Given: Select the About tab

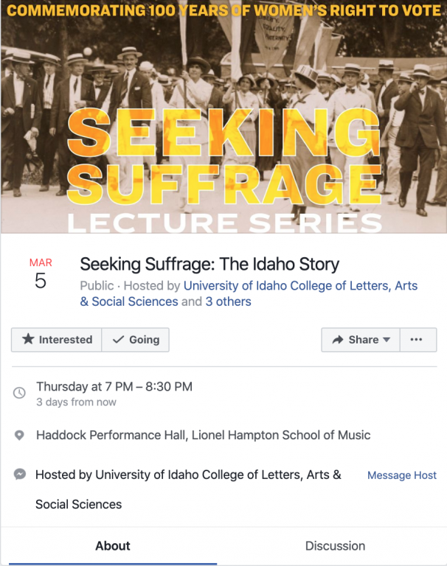Looking at the screenshot, I should coord(113,546).
